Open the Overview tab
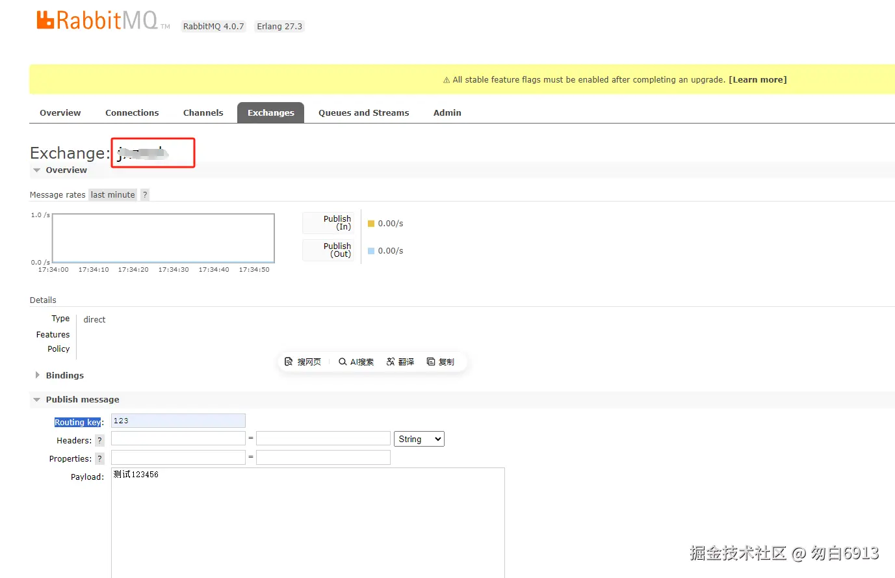 point(60,112)
